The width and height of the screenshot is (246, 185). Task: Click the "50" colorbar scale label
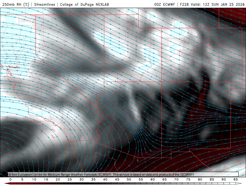(x=129, y=179)
